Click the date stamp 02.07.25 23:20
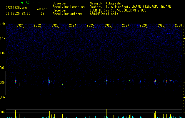The height and width of the screenshot is (118, 185). pos(18,14)
